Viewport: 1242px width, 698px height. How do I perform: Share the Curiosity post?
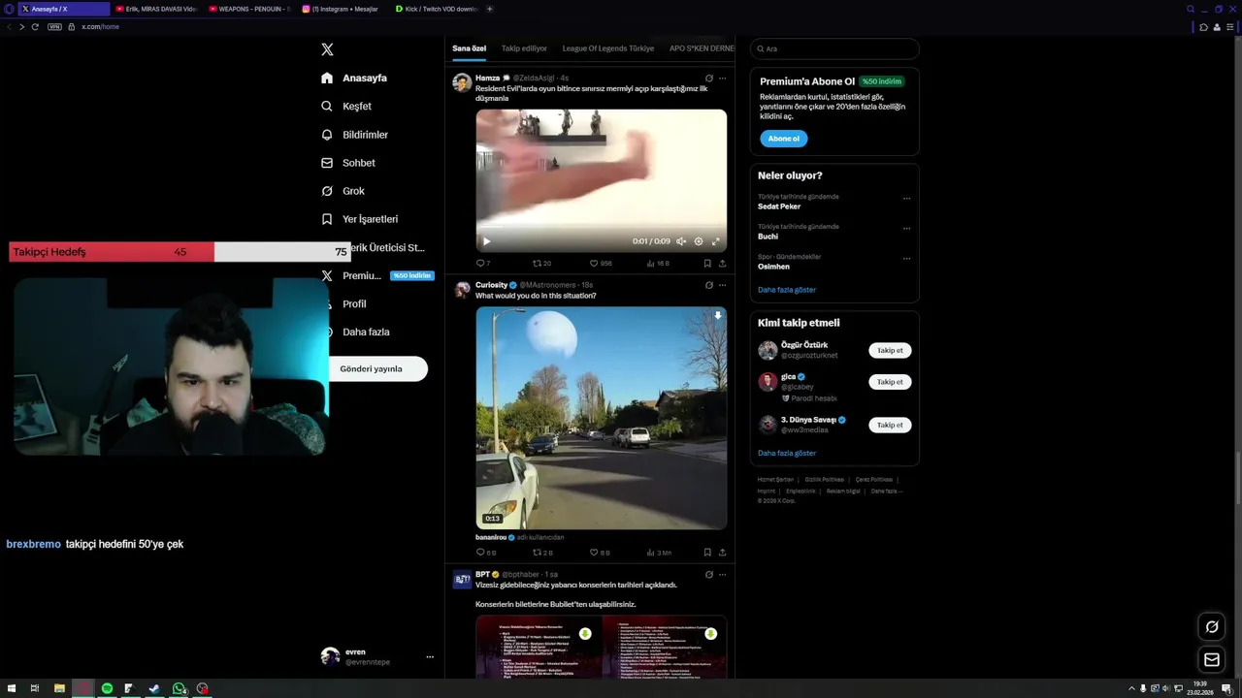coord(722,553)
